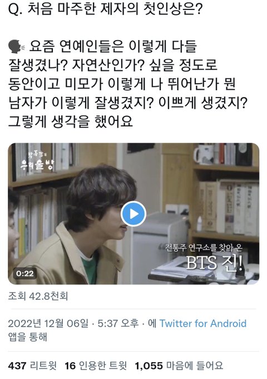Click the BTS 진! caption in video
Screen dimensions: 267x379
click(214, 263)
